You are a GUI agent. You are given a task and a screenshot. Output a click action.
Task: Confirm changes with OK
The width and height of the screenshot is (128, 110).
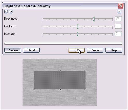(x=76, y=50)
